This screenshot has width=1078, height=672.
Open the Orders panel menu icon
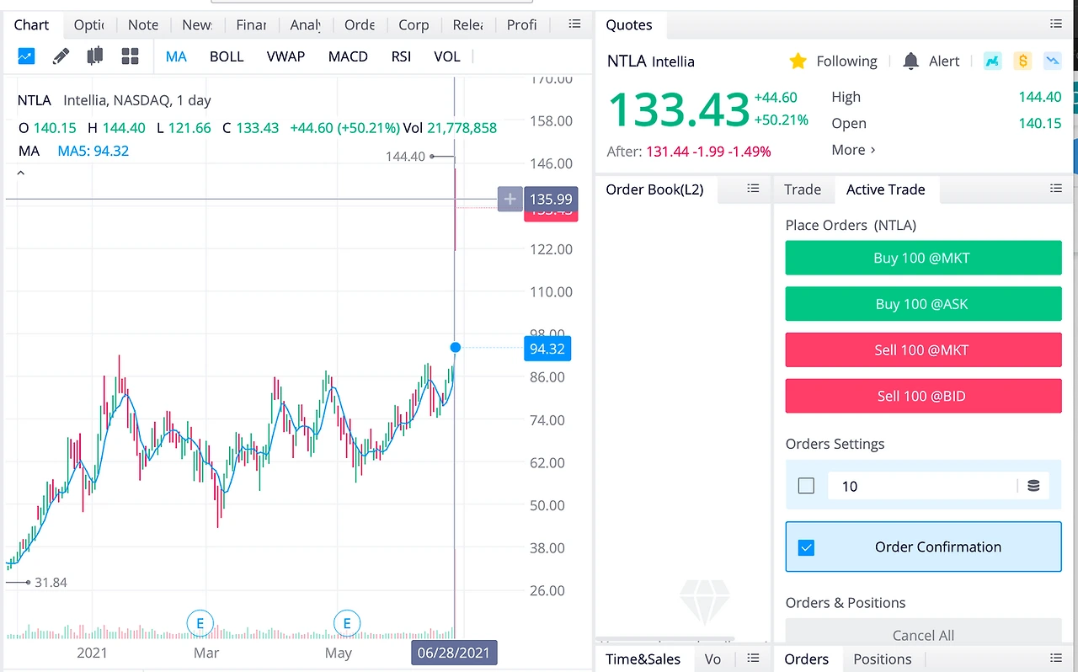pos(1056,659)
